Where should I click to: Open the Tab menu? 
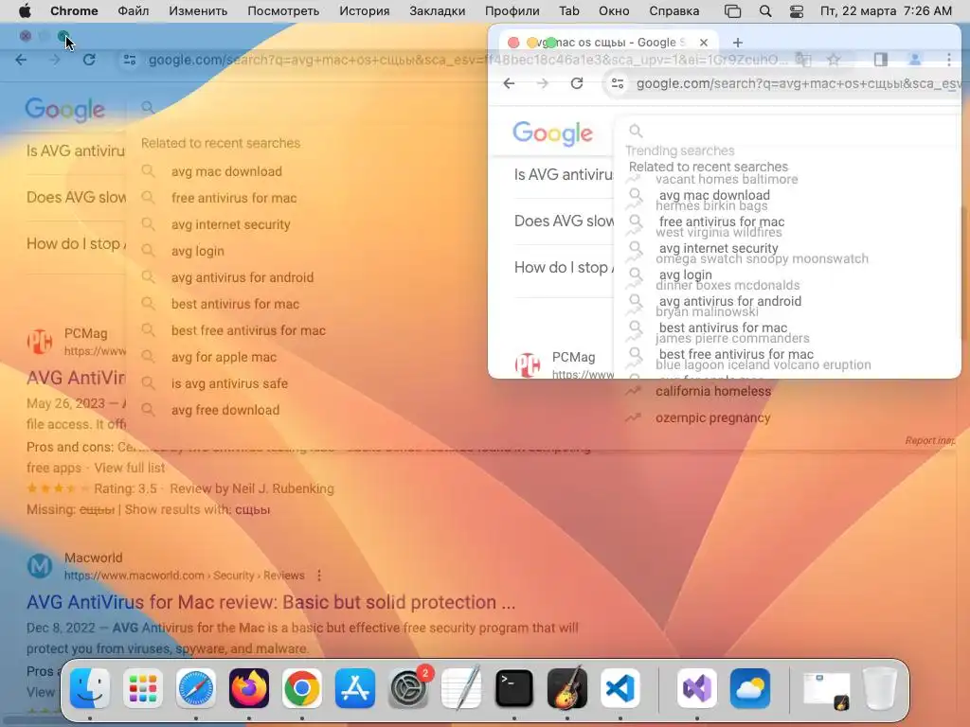[x=569, y=11]
